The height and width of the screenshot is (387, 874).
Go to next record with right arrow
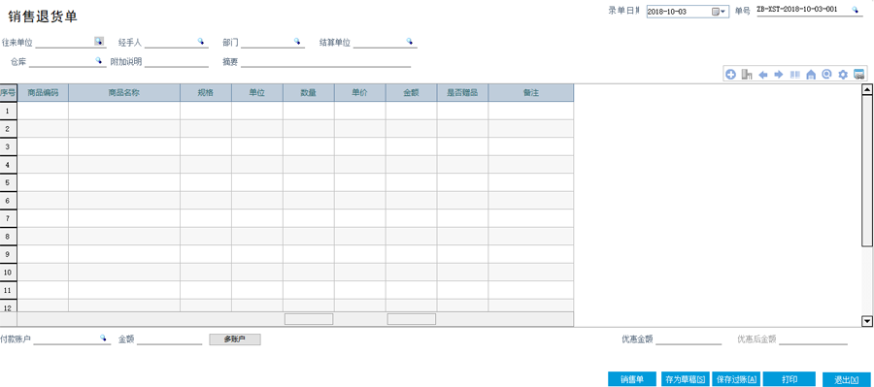click(x=779, y=74)
